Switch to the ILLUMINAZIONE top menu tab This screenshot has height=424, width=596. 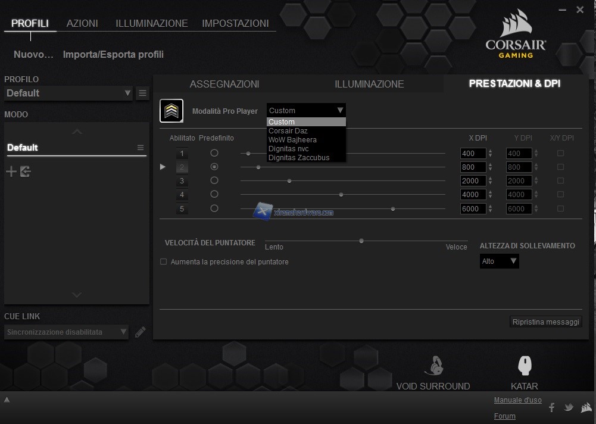point(151,23)
